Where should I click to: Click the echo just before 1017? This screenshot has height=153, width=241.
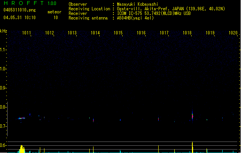coord(158,119)
